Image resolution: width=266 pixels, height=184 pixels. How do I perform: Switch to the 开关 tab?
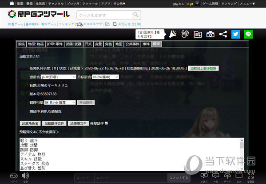88,44
